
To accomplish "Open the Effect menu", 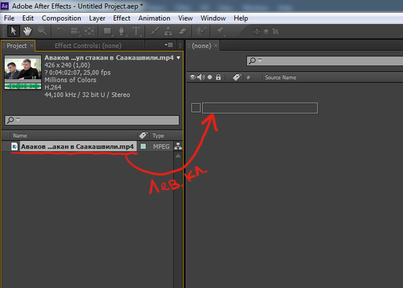I will tap(122, 18).
